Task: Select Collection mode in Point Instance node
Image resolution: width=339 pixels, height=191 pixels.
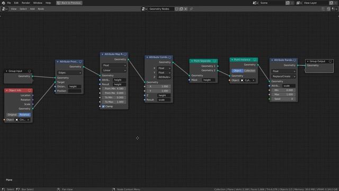Action: [x=249, y=71]
